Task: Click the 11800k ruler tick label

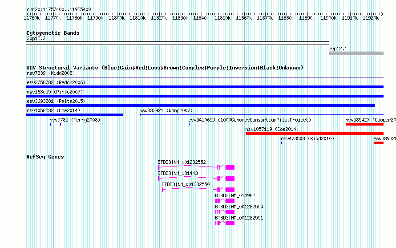Action: pyautogui.click(x=117, y=18)
